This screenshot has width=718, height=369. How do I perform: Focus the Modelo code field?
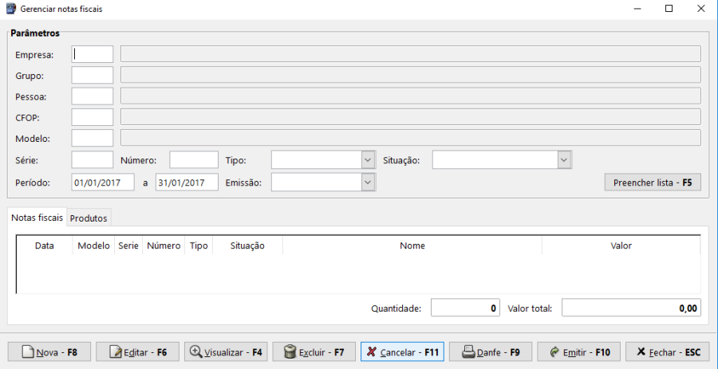pos(92,138)
